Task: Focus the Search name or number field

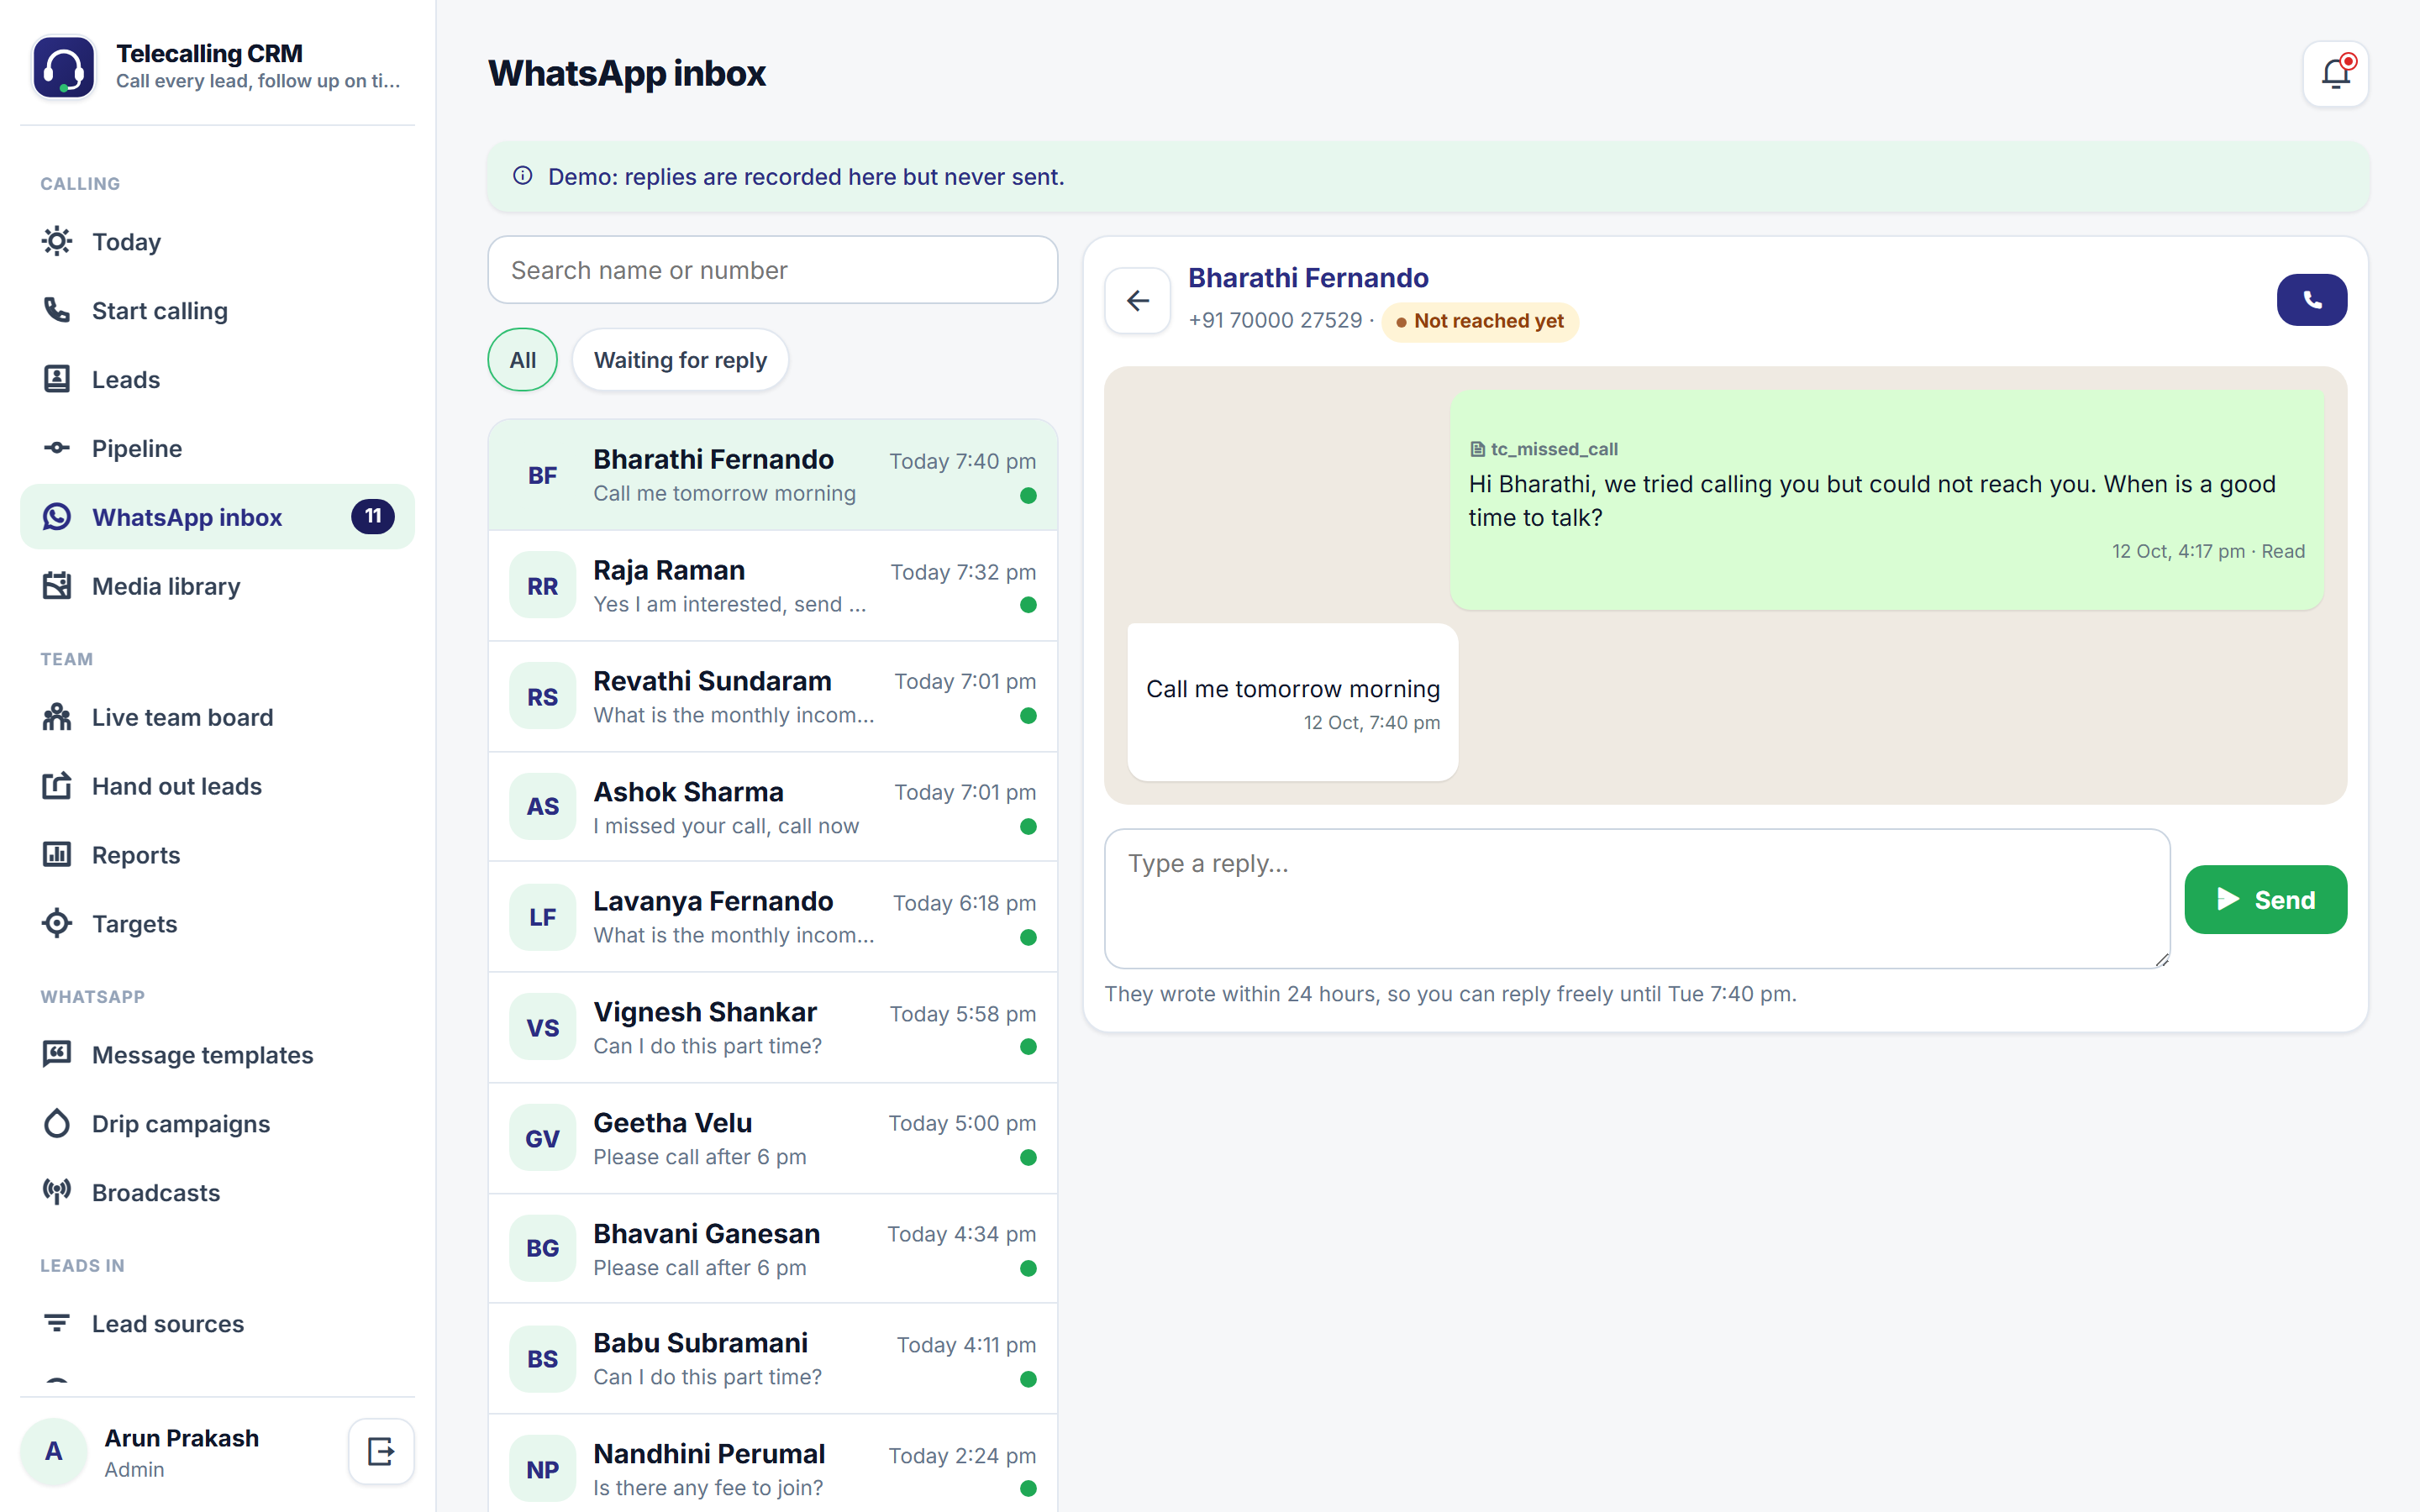Action: [x=772, y=270]
